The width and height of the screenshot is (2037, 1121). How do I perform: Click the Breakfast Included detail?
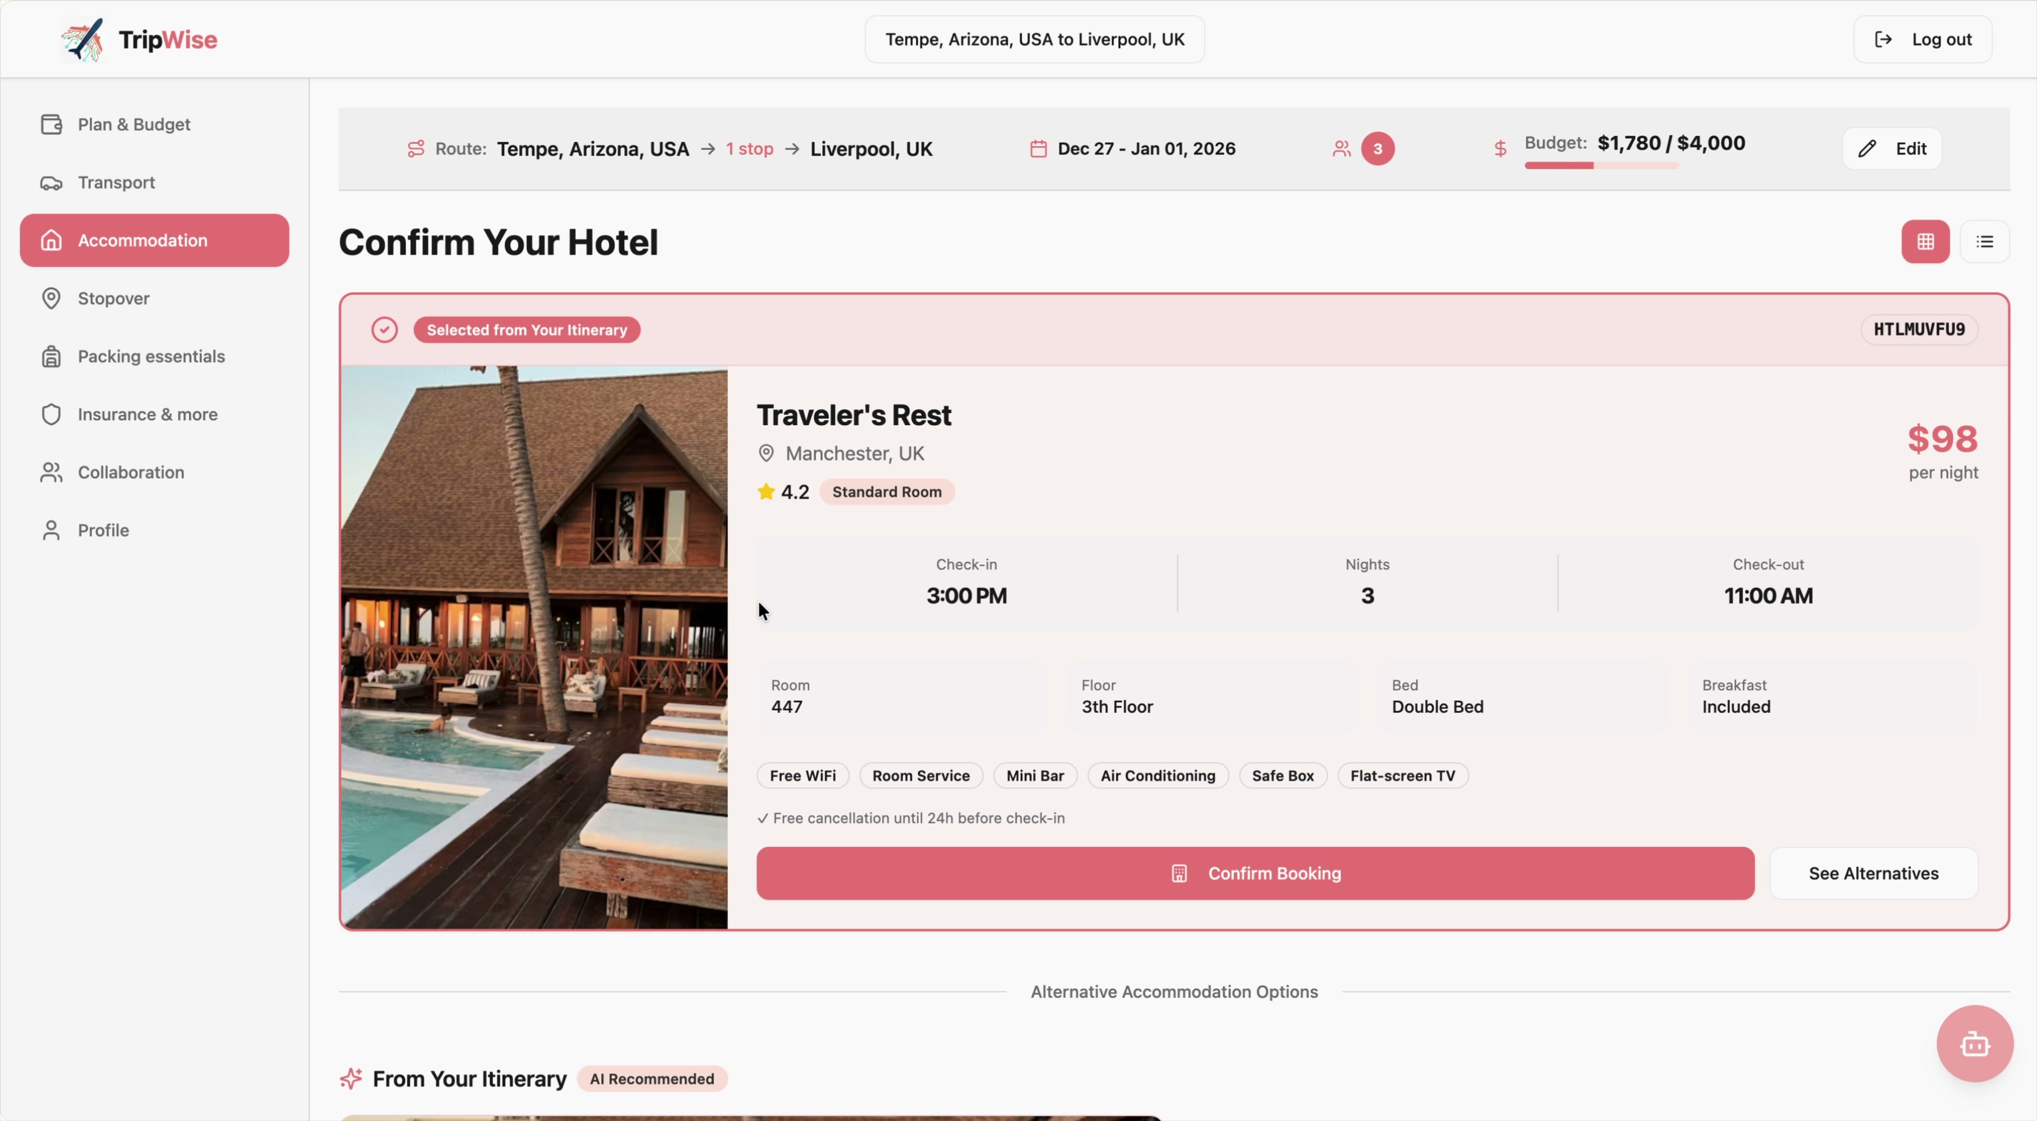1833,696
